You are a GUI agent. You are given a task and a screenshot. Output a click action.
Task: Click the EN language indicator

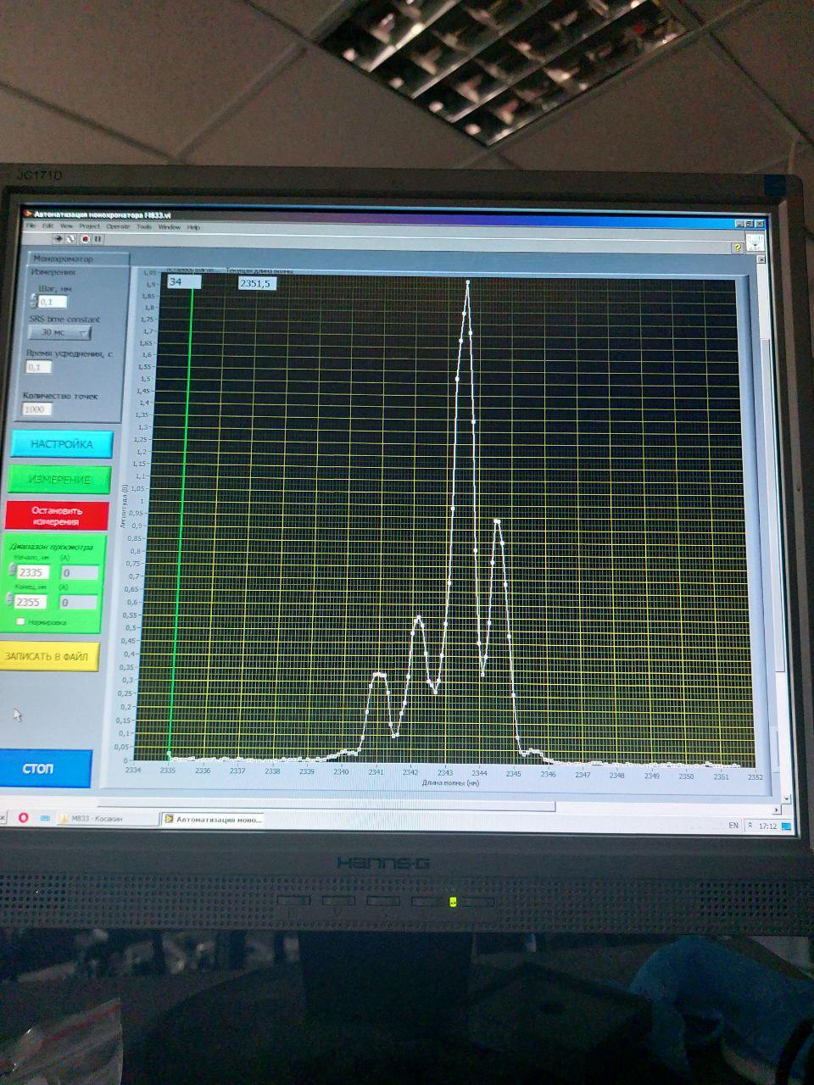pyautogui.click(x=734, y=825)
